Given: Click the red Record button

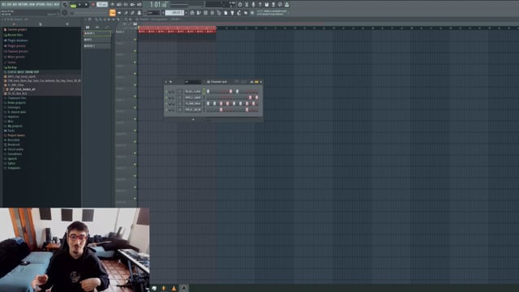Looking at the screenshot, I should [93, 5].
